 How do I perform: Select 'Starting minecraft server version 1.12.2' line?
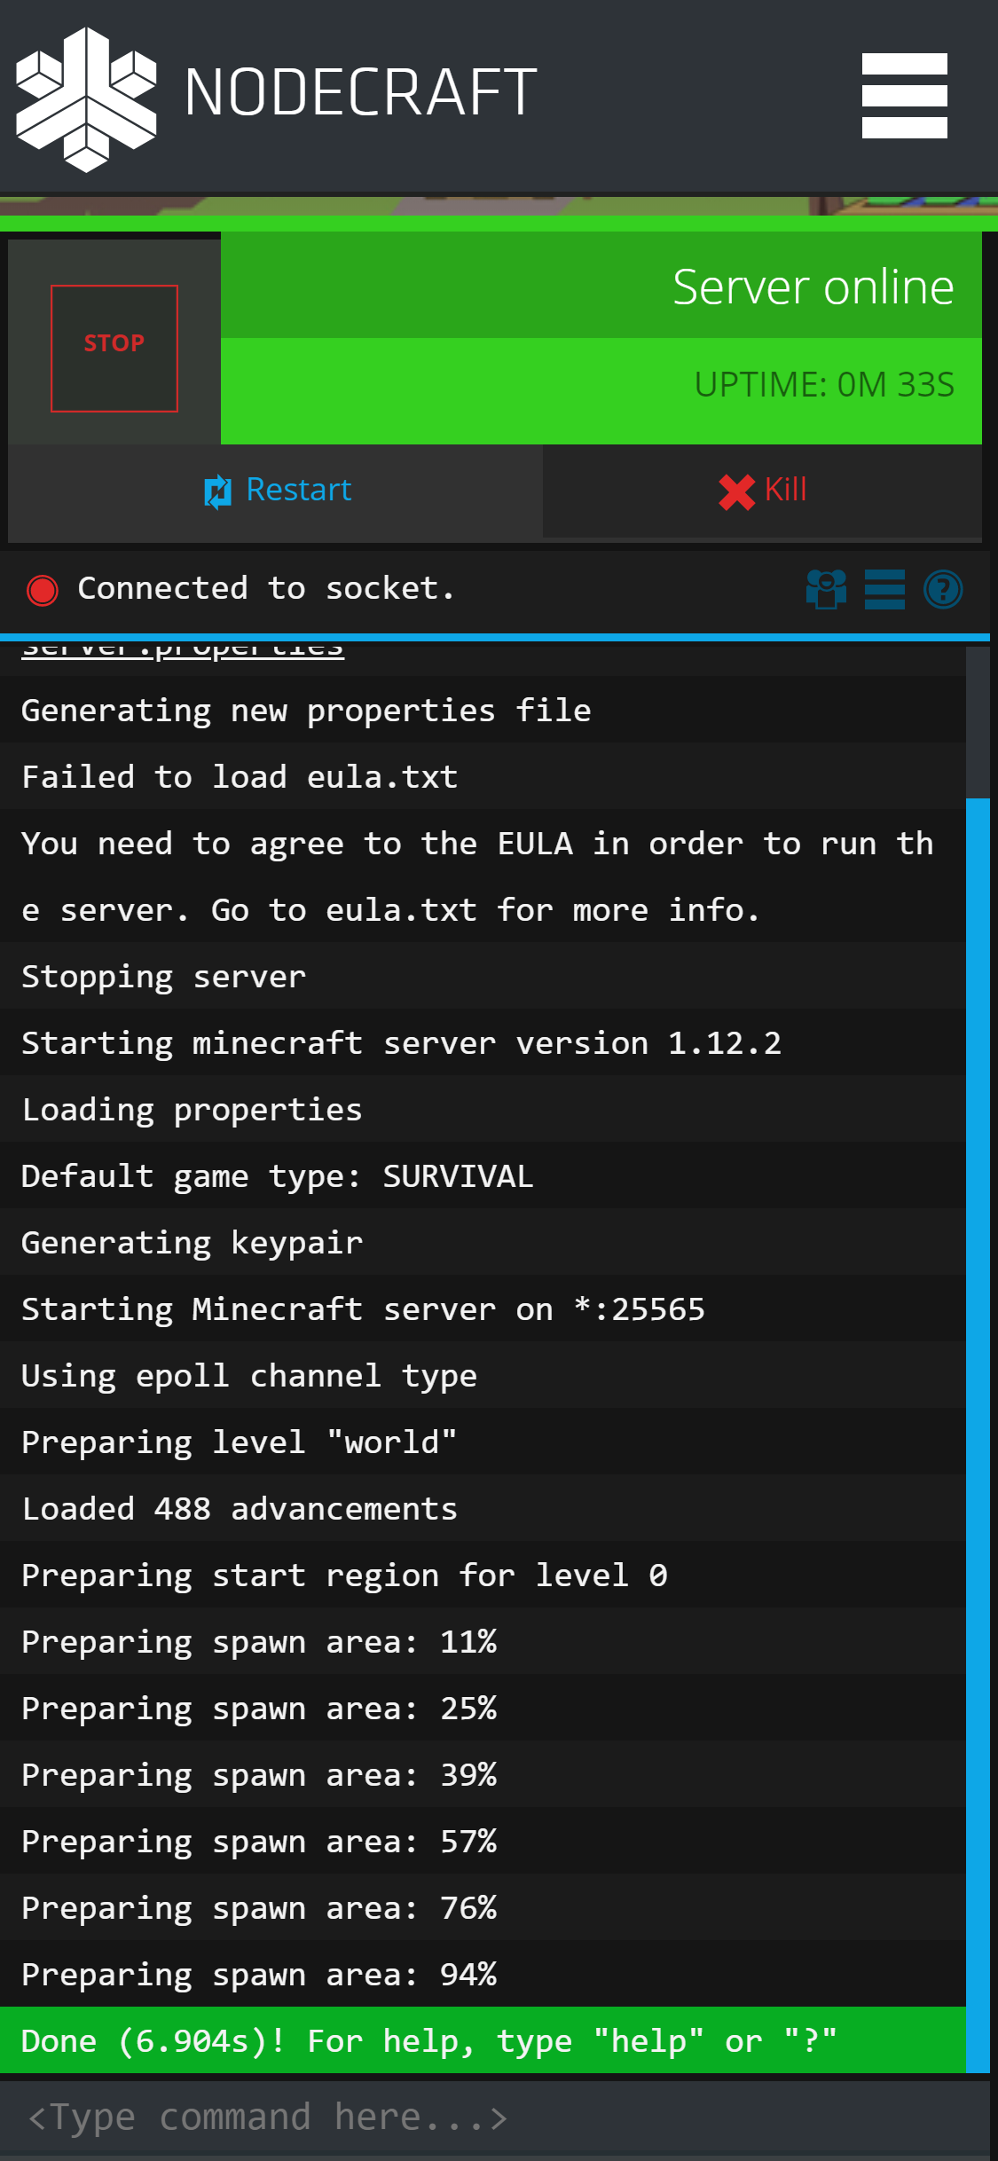point(483,1041)
